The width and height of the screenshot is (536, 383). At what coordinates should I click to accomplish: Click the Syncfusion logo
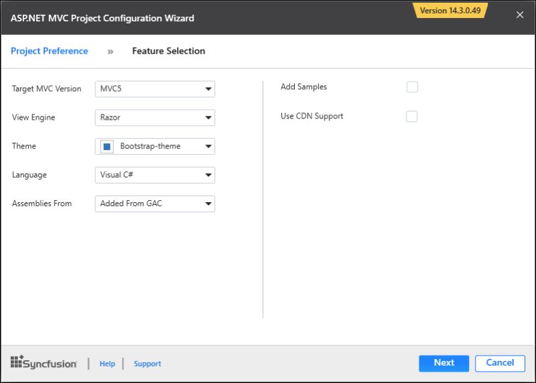point(44,362)
